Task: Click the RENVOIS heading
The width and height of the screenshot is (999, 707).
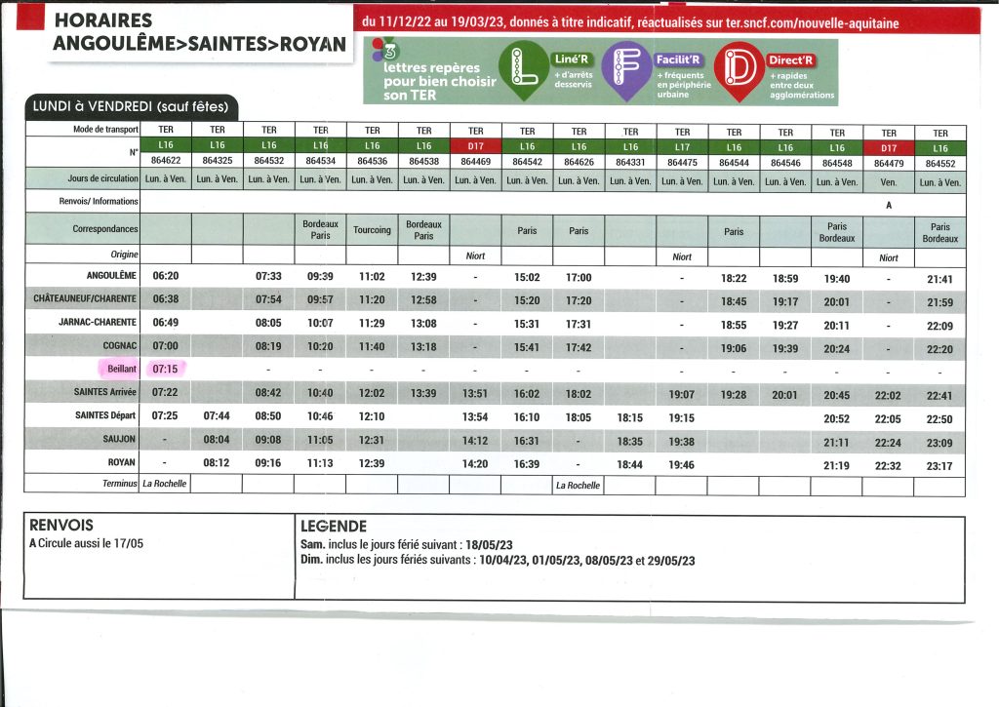Action: (61, 526)
